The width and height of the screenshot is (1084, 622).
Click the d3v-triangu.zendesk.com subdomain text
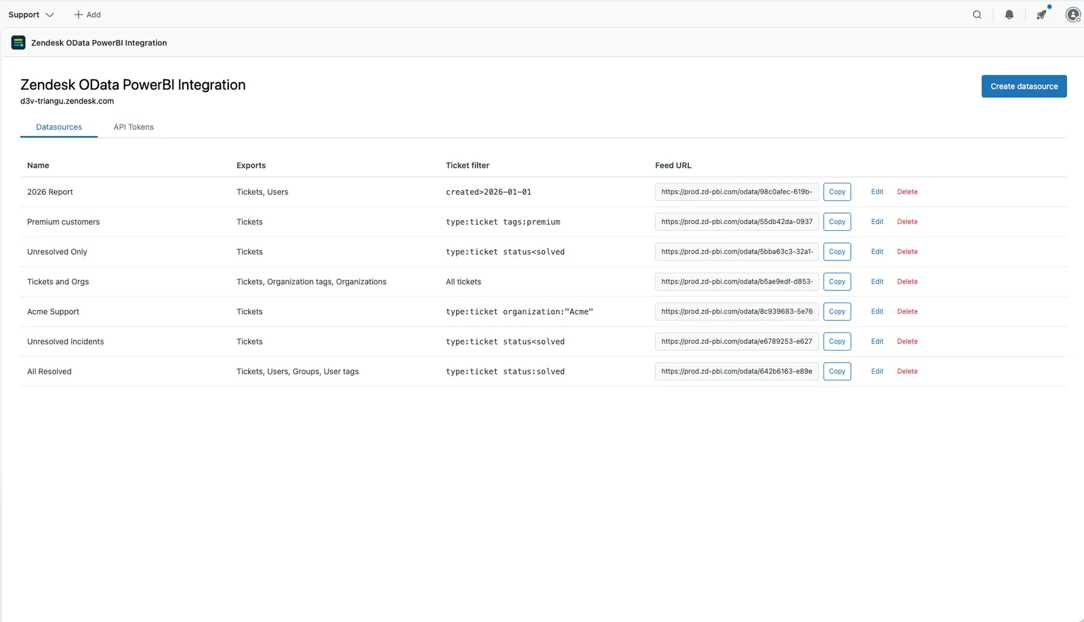67,102
